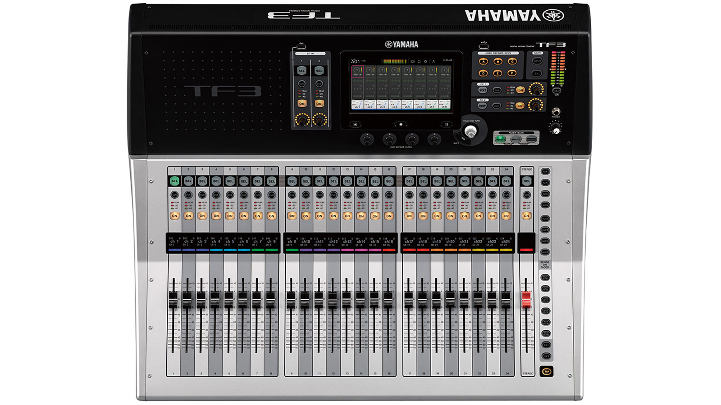Toggle ST IN 2 ON key

[319, 103]
